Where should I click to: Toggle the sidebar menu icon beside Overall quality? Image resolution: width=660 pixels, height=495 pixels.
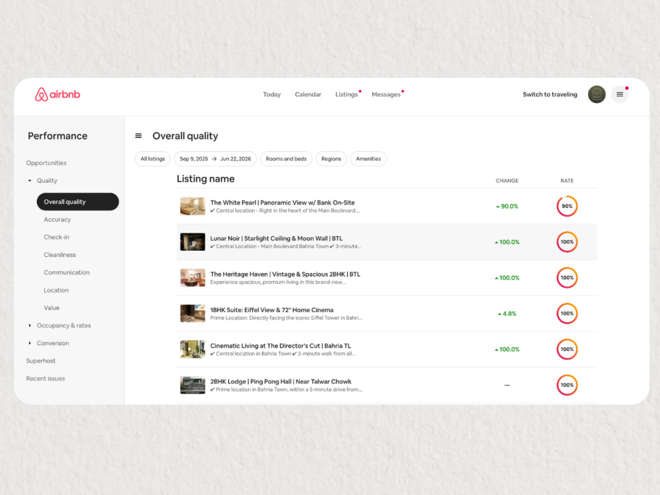coord(138,136)
